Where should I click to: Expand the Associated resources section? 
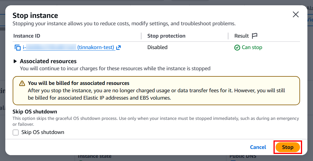[15, 61]
